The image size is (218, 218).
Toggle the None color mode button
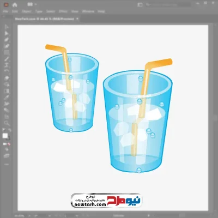pos(9,144)
